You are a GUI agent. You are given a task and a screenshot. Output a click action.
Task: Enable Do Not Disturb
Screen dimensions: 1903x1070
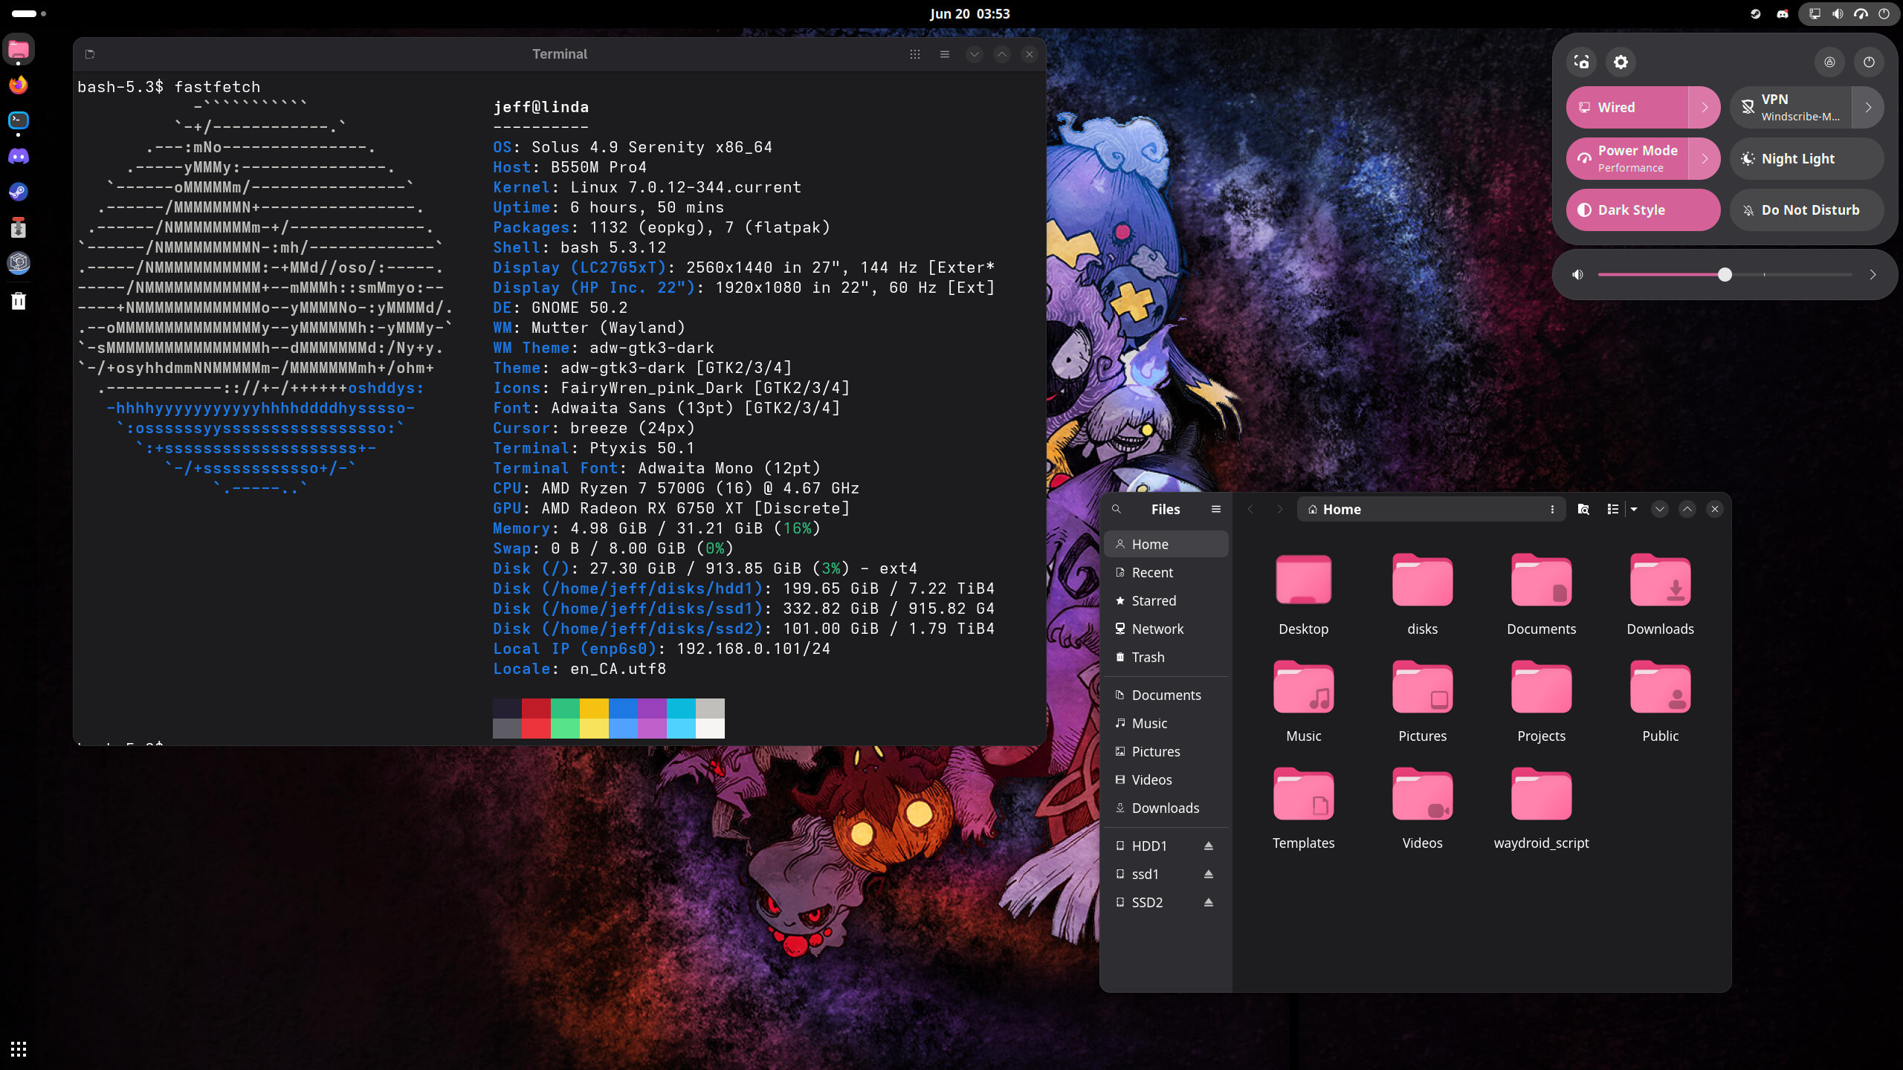pyautogui.click(x=1807, y=210)
